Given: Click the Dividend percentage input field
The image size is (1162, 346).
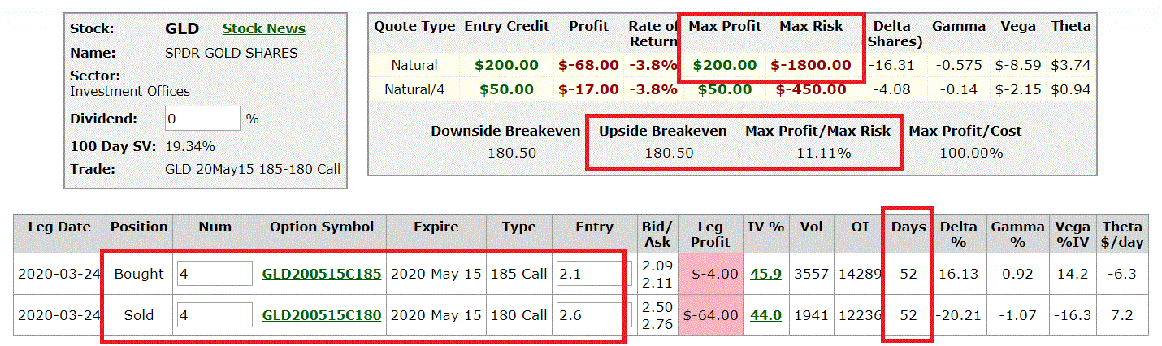Looking at the screenshot, I should [203, 119].
